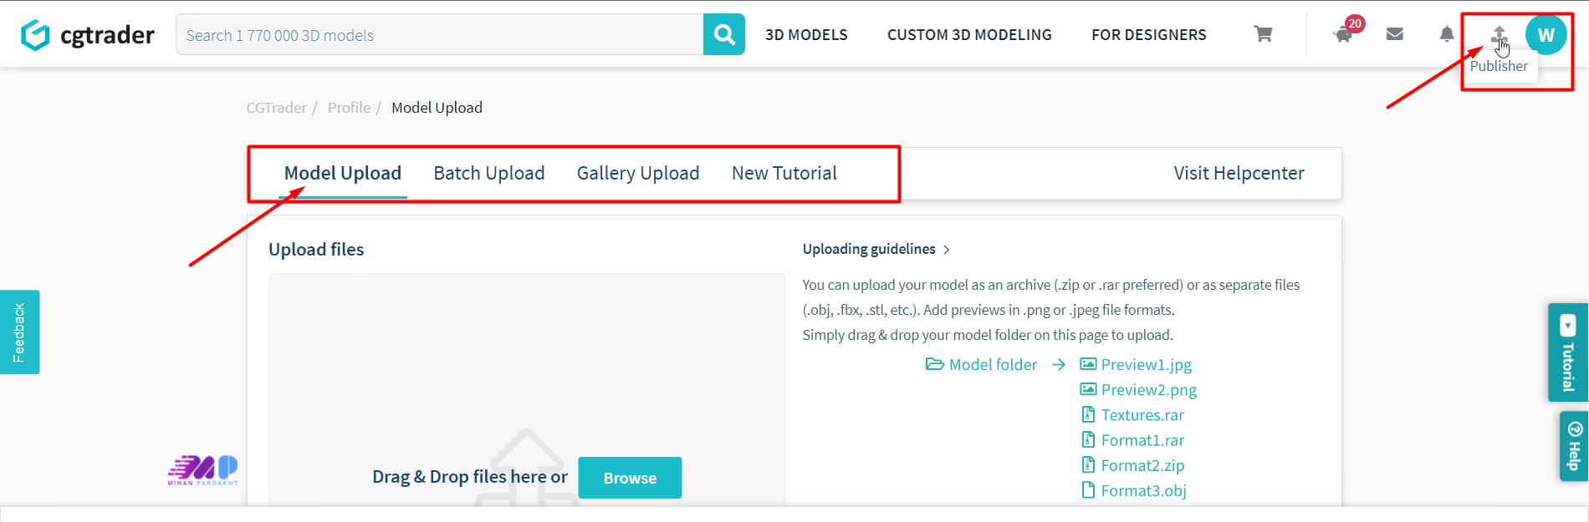Image resolution: width=1589 pixels, height=522 pixels.
Task: Click the cgtrader logo icon
Action: point(35,35)
